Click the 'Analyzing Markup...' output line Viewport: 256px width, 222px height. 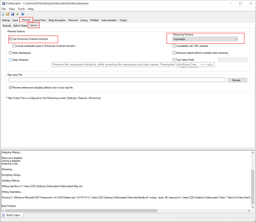[12, 152]
